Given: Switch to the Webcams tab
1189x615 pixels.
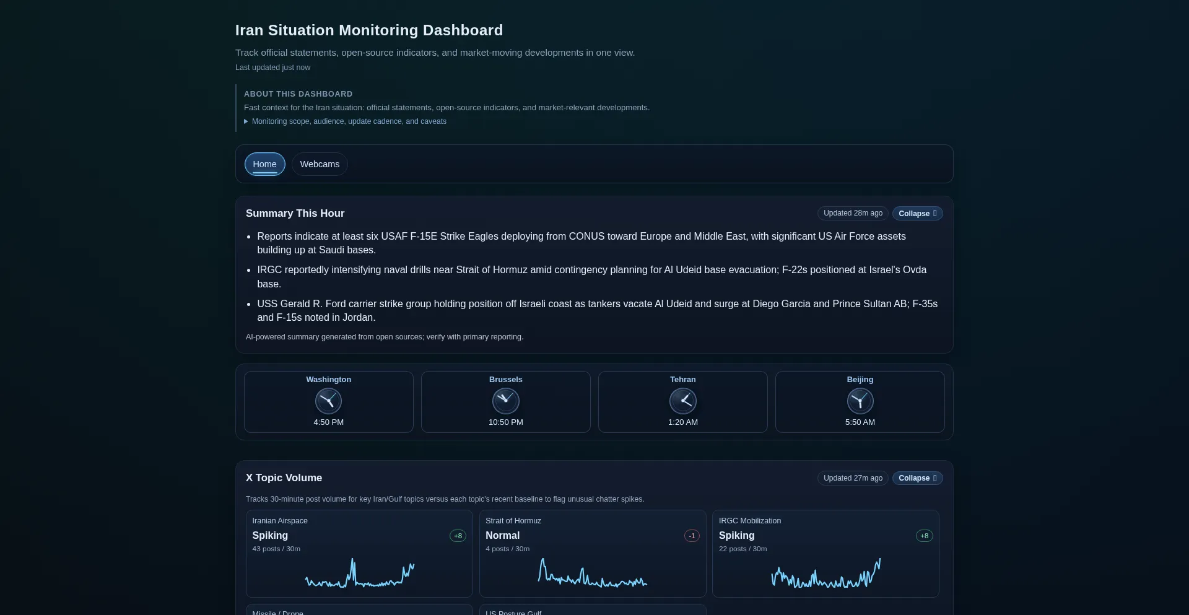Looking at the screenshot, I should (319, 164).
